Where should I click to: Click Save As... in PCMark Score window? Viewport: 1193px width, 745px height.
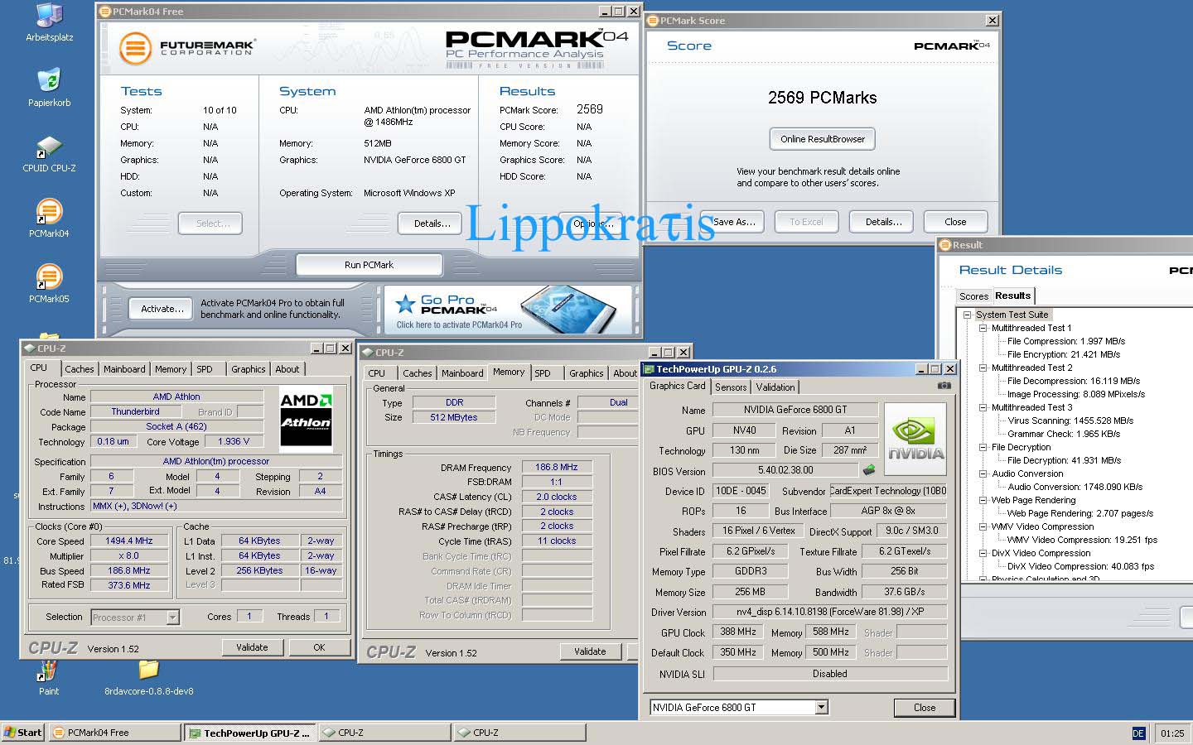[x=734, y=222]
